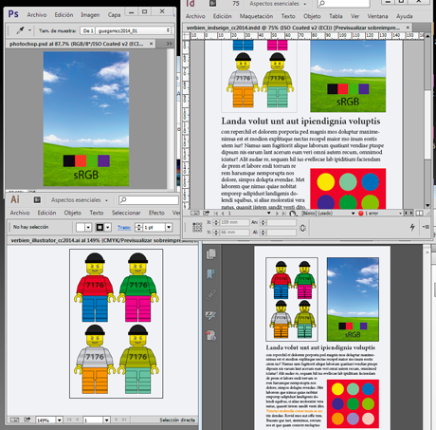Open Photoshop Archivo menu
The width and height of the screenshot is (436, 430).
click(x=37, y=14)
